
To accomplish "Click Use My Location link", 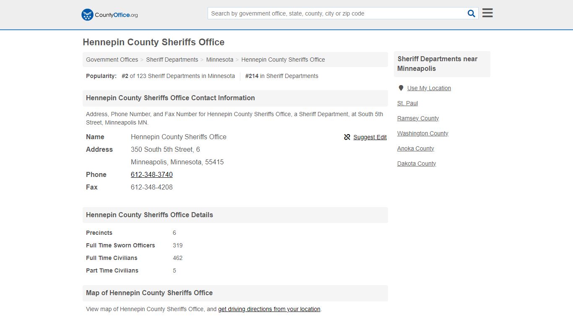I will point(429,88).
